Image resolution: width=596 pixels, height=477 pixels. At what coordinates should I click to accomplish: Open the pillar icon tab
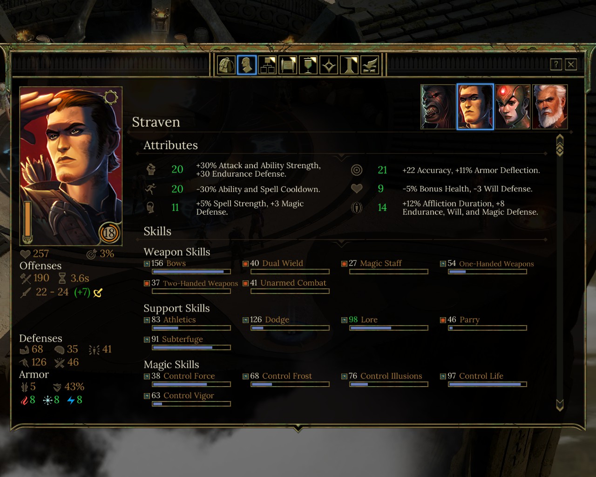pyautogui.click(x=349, y=65)
